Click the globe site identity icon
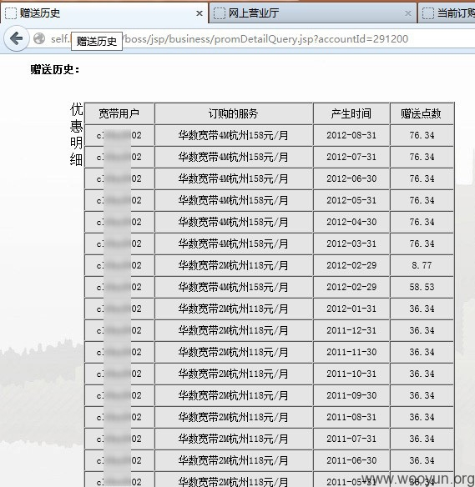 coord(39,39)
